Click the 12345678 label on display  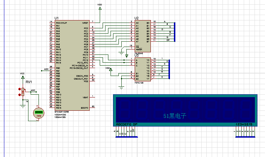coord(244,124)
